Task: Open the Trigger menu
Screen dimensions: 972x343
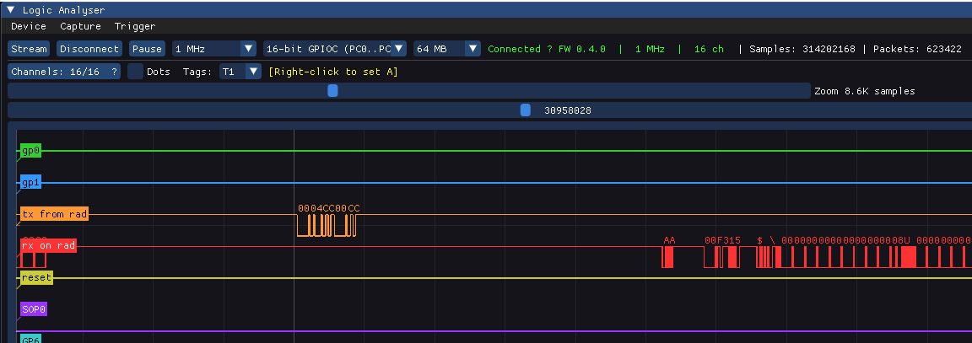Action: click(x=134, y=26)
